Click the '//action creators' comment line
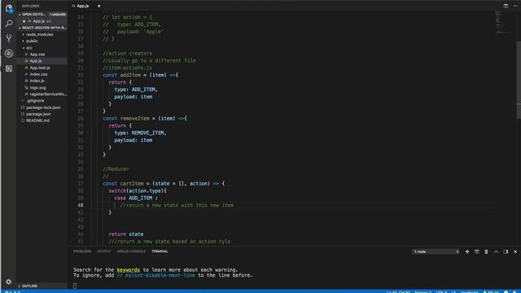This screenshot has width=521, height=293. point(127,54)
